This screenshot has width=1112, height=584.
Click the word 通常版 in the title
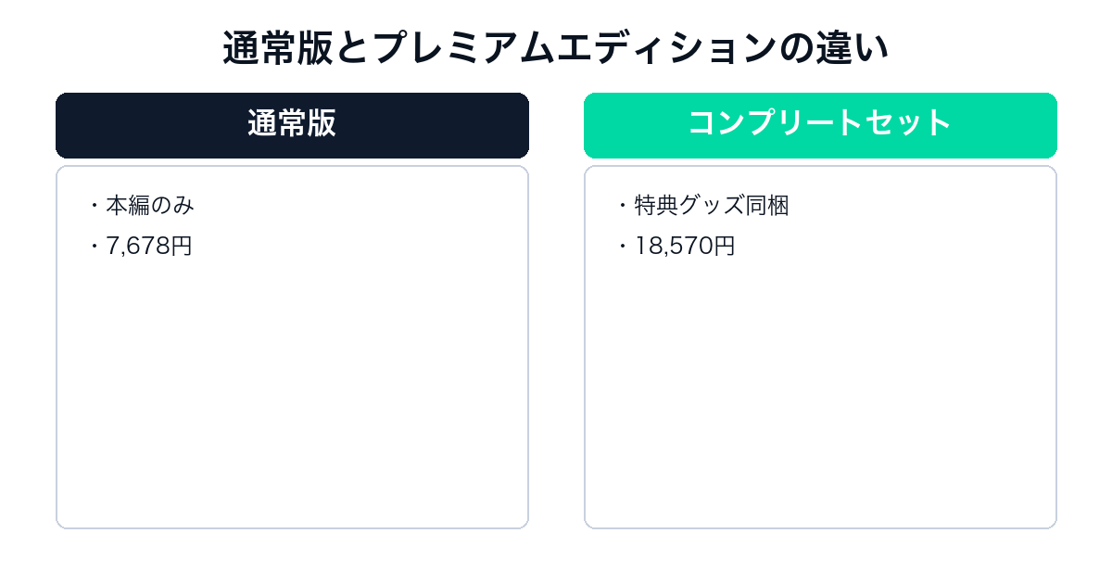coord(277,48)
